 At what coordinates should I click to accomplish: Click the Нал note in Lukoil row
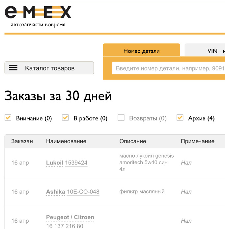[186, 163]
